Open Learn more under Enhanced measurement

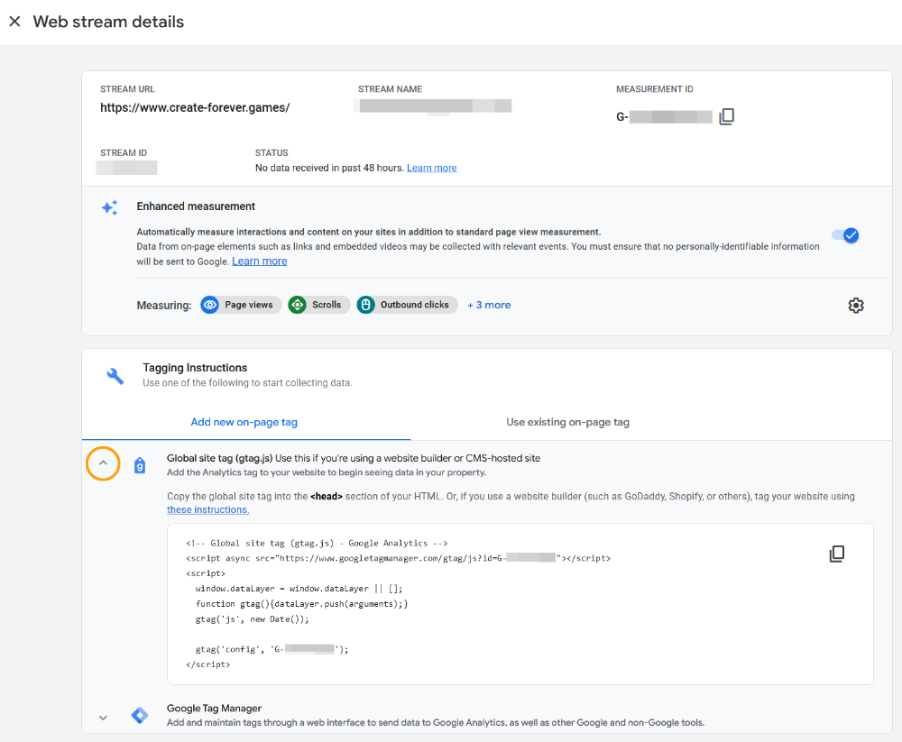(x=260, y=261)
